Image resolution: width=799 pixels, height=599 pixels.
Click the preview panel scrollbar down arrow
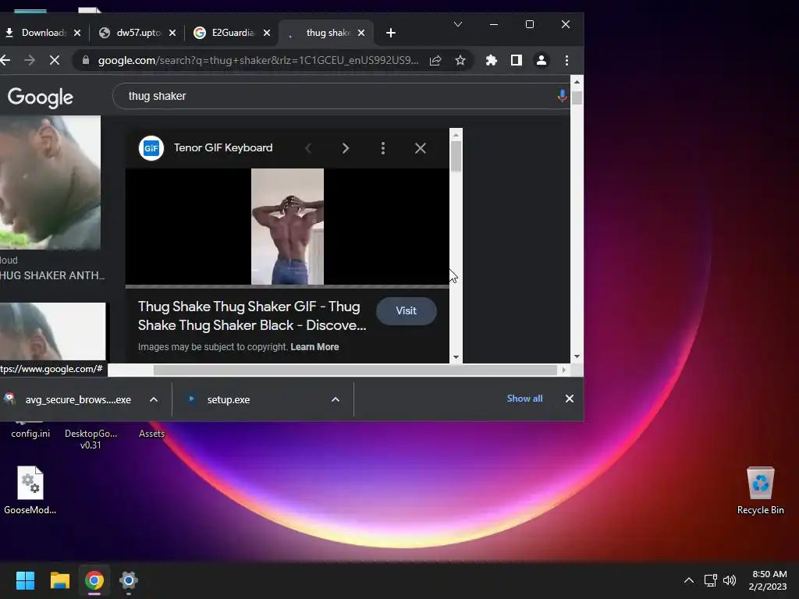tap(456, 357)
